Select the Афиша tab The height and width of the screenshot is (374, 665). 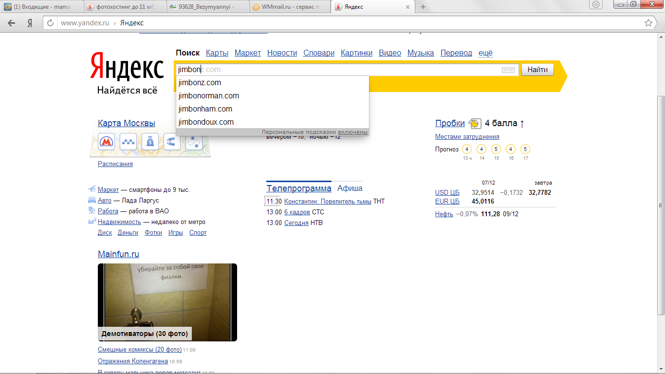tap(350, 188)
